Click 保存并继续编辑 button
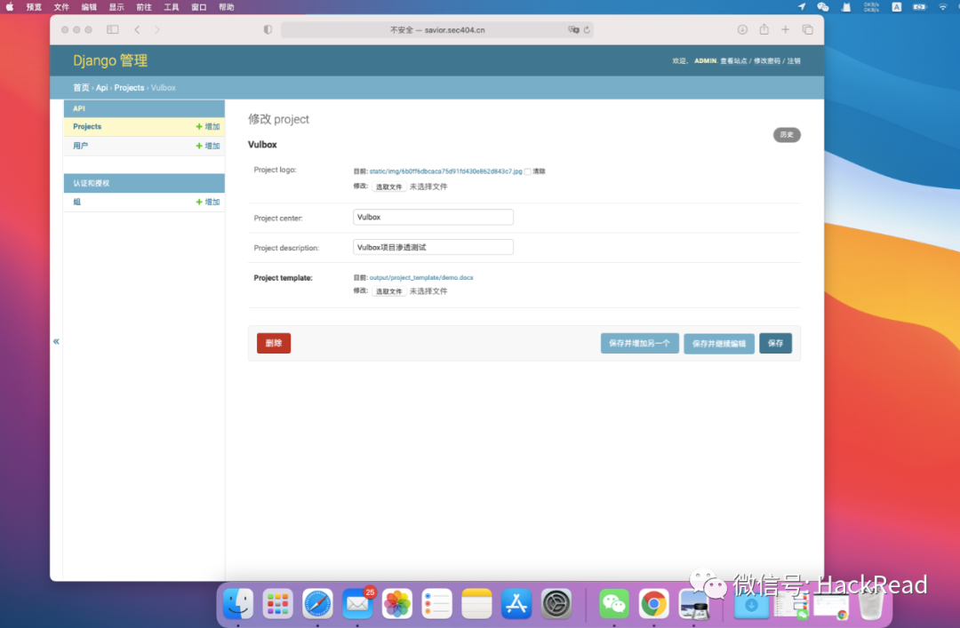 719,343
